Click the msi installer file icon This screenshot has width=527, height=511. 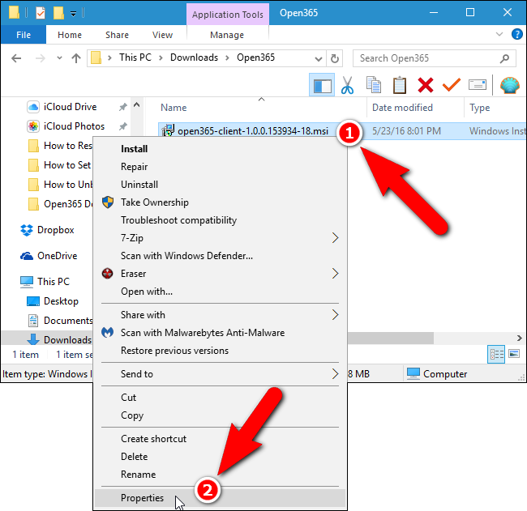pyautogui.click(x=168, y=130)
